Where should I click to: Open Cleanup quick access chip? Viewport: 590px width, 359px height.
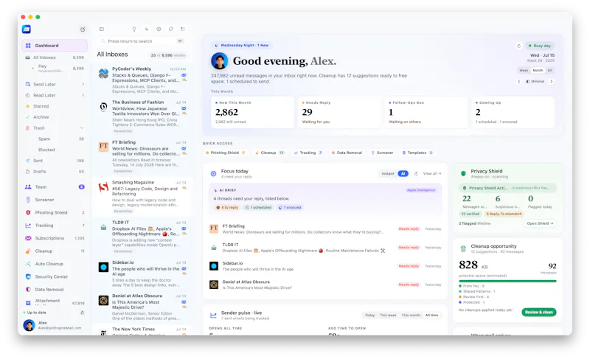coord(269,153)
